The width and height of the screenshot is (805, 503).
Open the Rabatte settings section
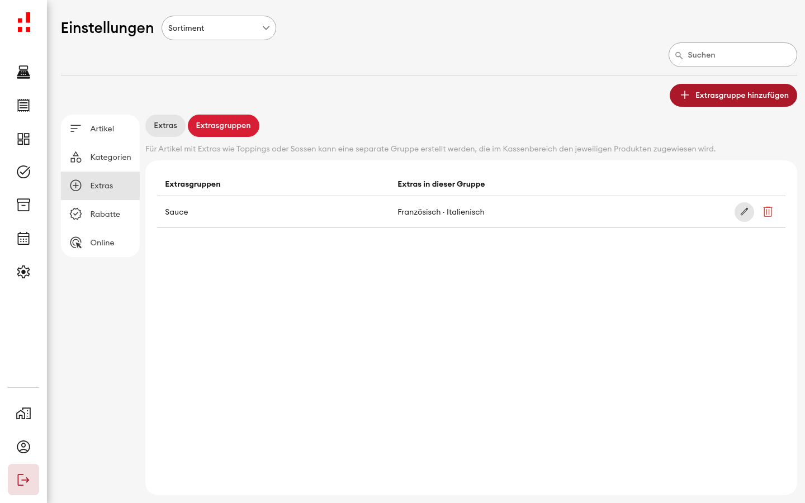tap(100, 214)
